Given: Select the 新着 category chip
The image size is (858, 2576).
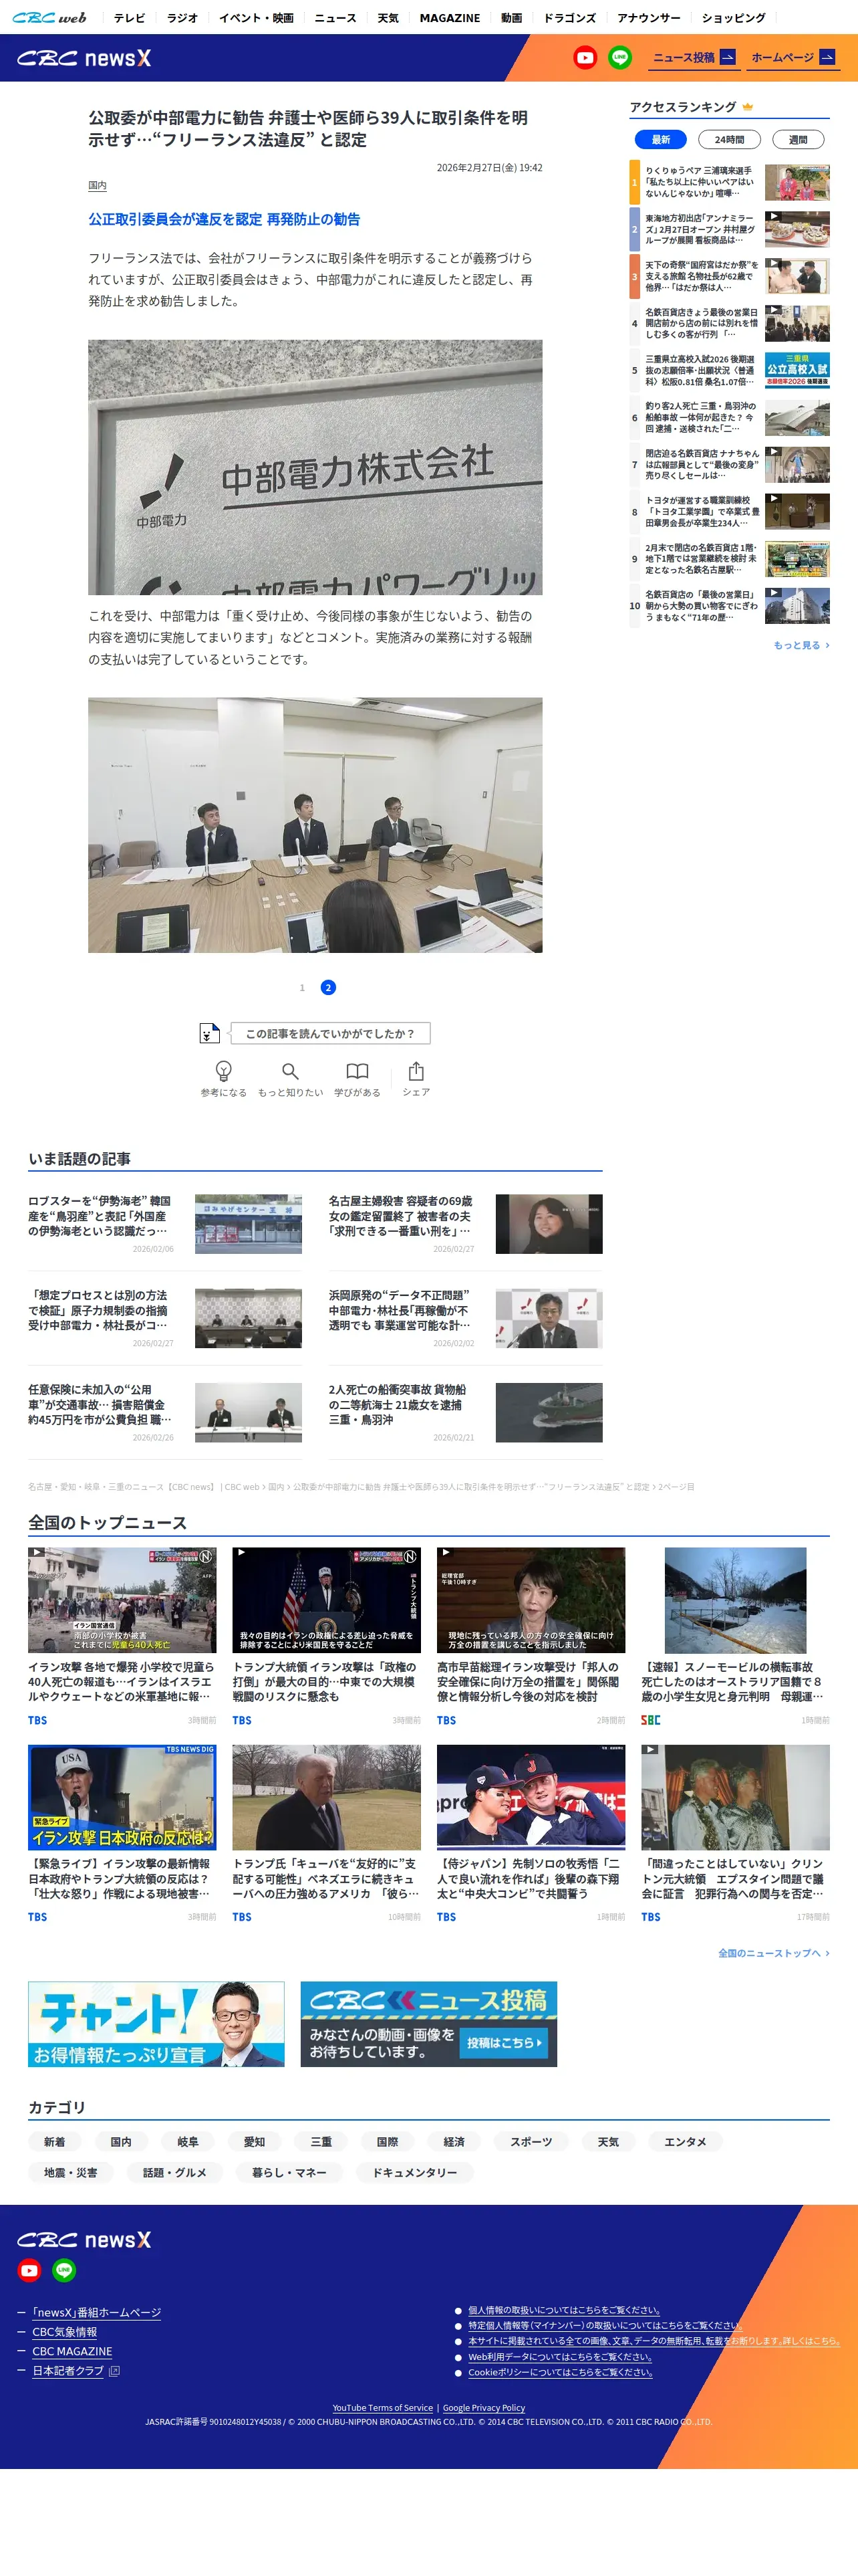Looking at the screenshot, I should pos(55,2141).
